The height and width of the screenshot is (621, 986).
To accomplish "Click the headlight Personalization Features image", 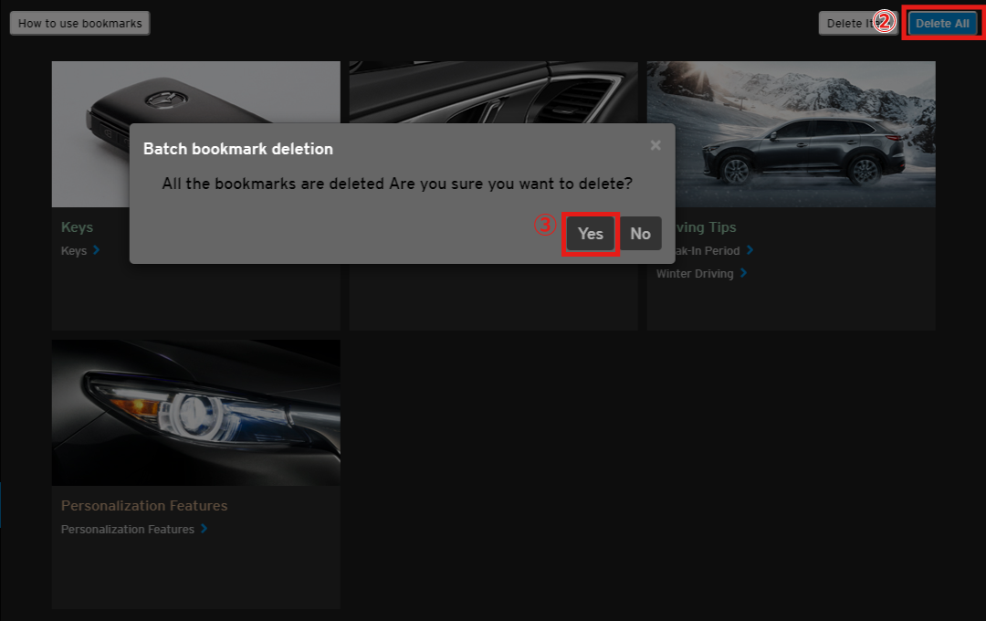I will point(195,413).
